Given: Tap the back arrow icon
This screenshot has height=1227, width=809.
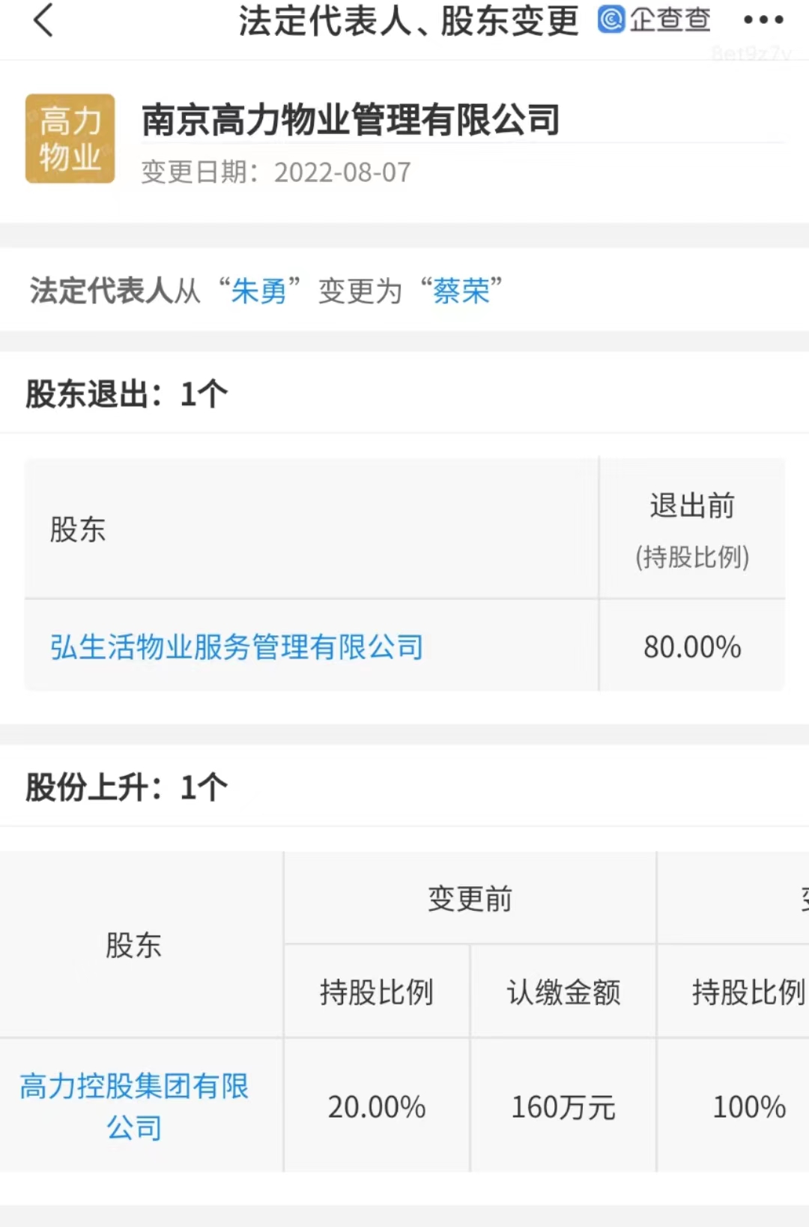Looking at the screenshot, I should [x=44, y=20].
